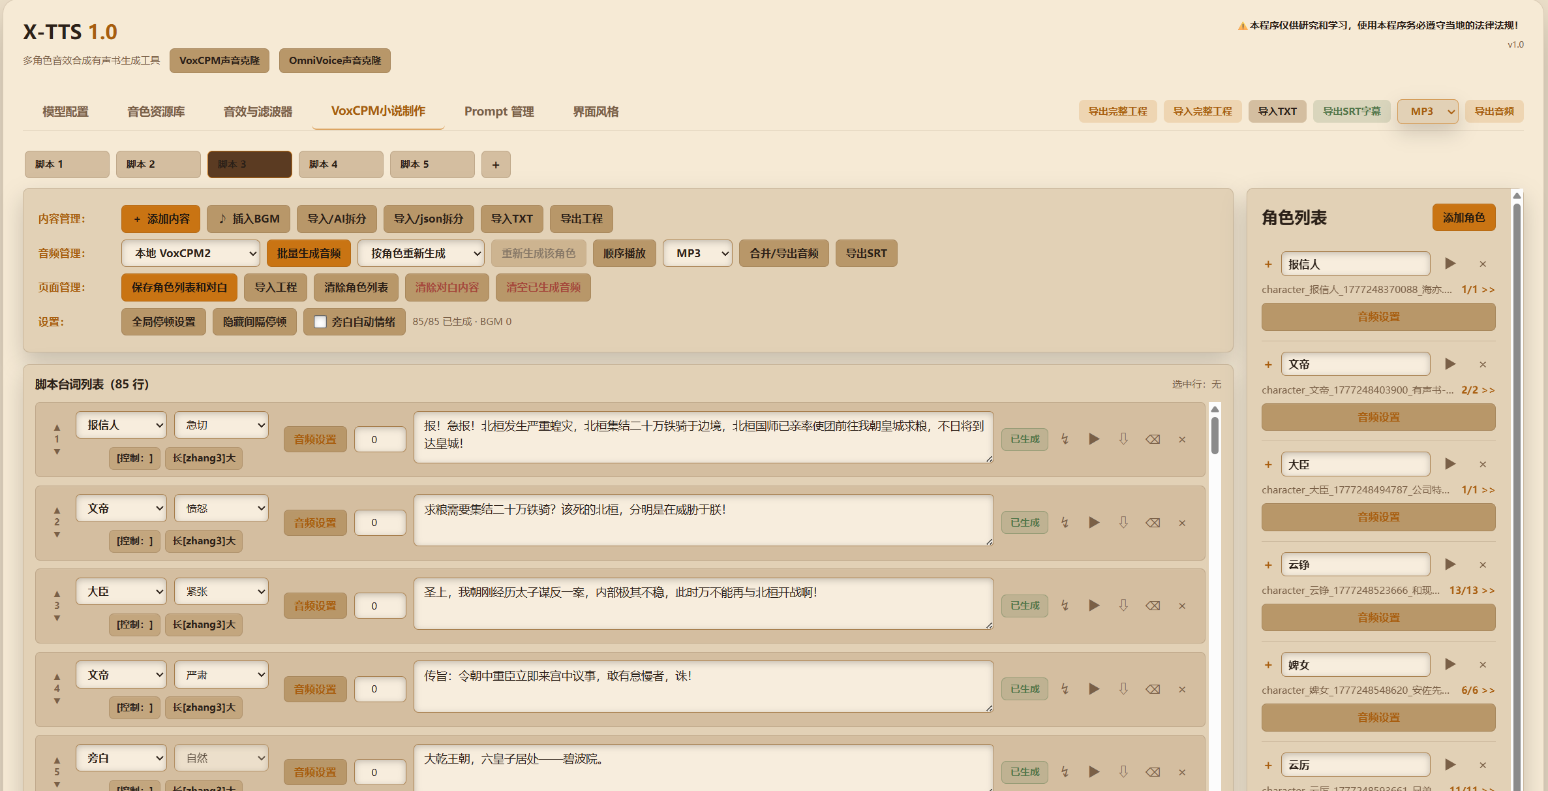Click the 批量生成音频 button
This screenshot has height=791, width=1548.
[x=309, y=253]
